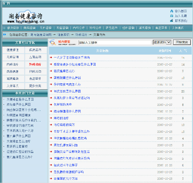Click the red arrow icon beside 从高处摔下来会有后遗症吗
The width and height of the screenshot is (193, 183).
(x=51, y=98)
